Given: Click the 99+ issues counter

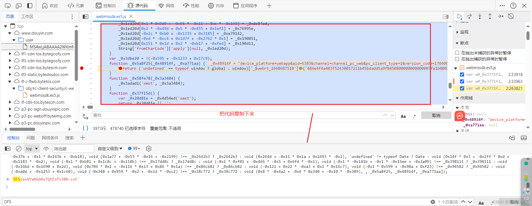Looking at the screenshot, I should tap(134, 149).
